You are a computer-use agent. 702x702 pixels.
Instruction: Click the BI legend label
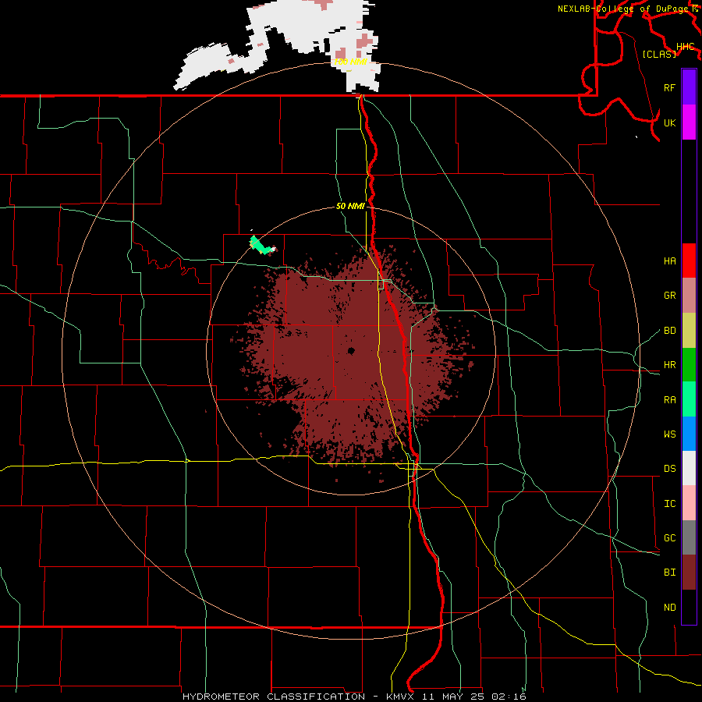[669, 573]
